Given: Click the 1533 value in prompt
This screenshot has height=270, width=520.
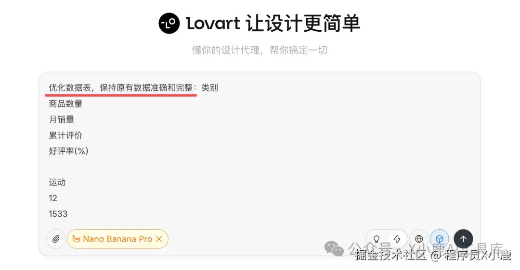Looking at the screenshot, I should (58, 214).
